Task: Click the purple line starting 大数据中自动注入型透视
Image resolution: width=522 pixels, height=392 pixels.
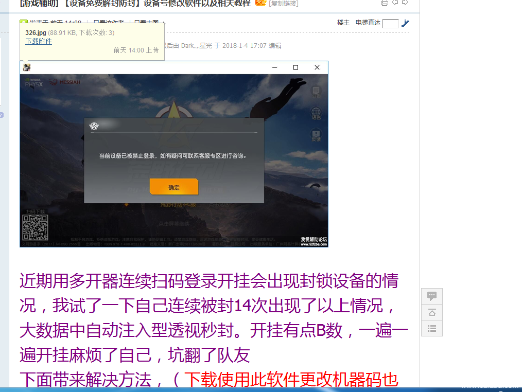Action: [214, 330]
